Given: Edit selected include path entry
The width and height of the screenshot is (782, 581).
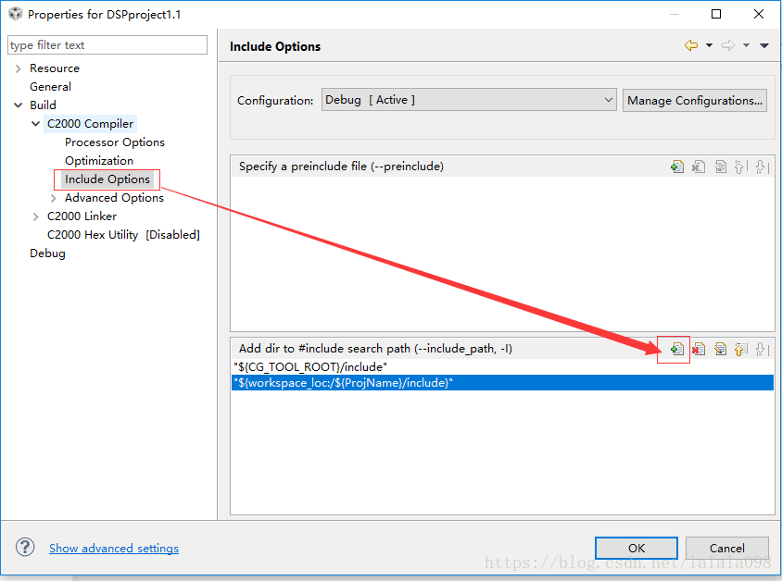Looking at the screenshot, I should point(720,349).
